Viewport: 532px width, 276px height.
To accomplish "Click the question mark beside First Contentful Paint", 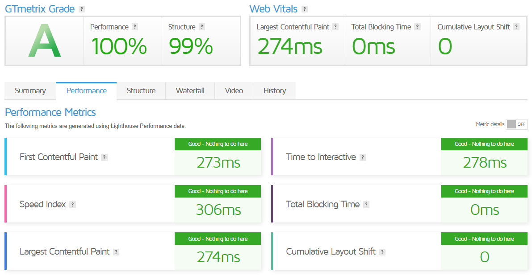I will 105,157.
